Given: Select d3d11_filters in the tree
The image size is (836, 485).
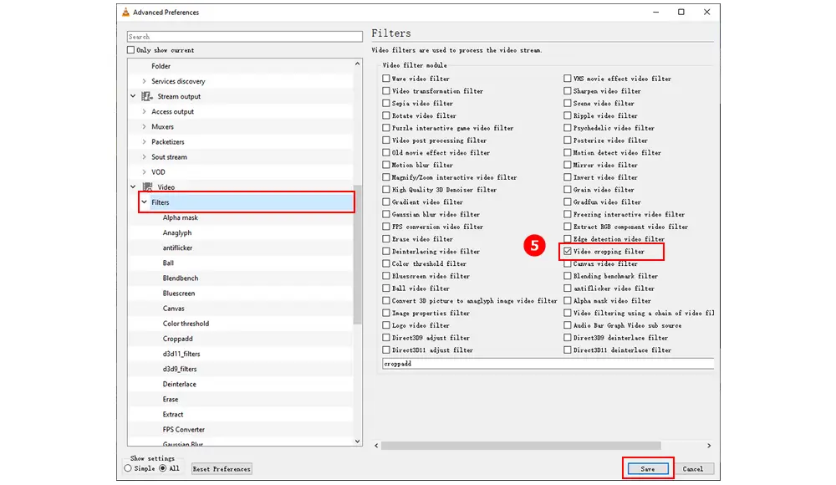Looking at the screenshot, I should coord(181,354).
